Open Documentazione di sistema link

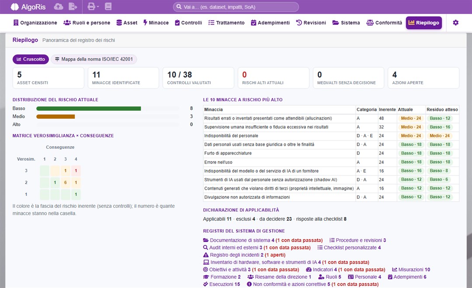click(263, 240)
